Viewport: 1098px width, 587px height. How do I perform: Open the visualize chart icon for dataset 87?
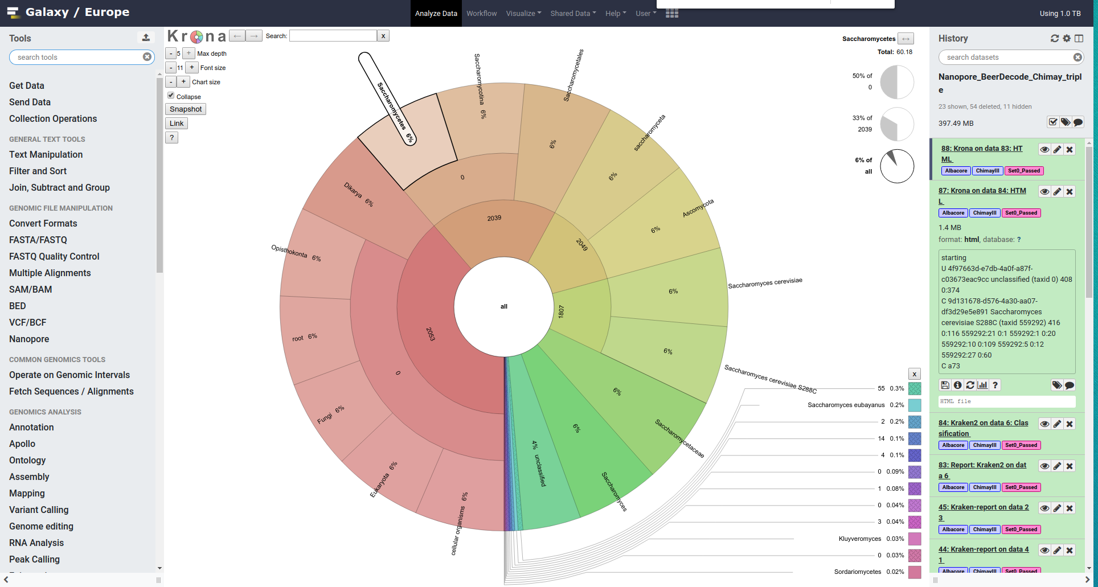click(x=982, y=385)
